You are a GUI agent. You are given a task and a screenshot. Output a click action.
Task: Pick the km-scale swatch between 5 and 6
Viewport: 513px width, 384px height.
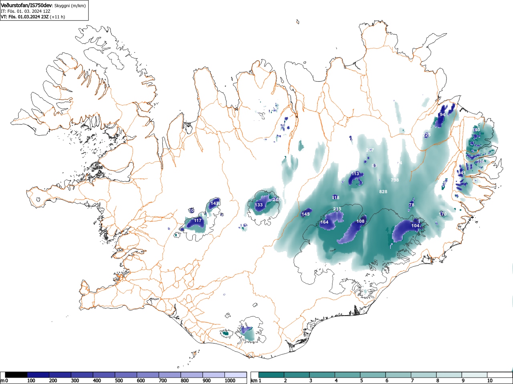point(374,375)
